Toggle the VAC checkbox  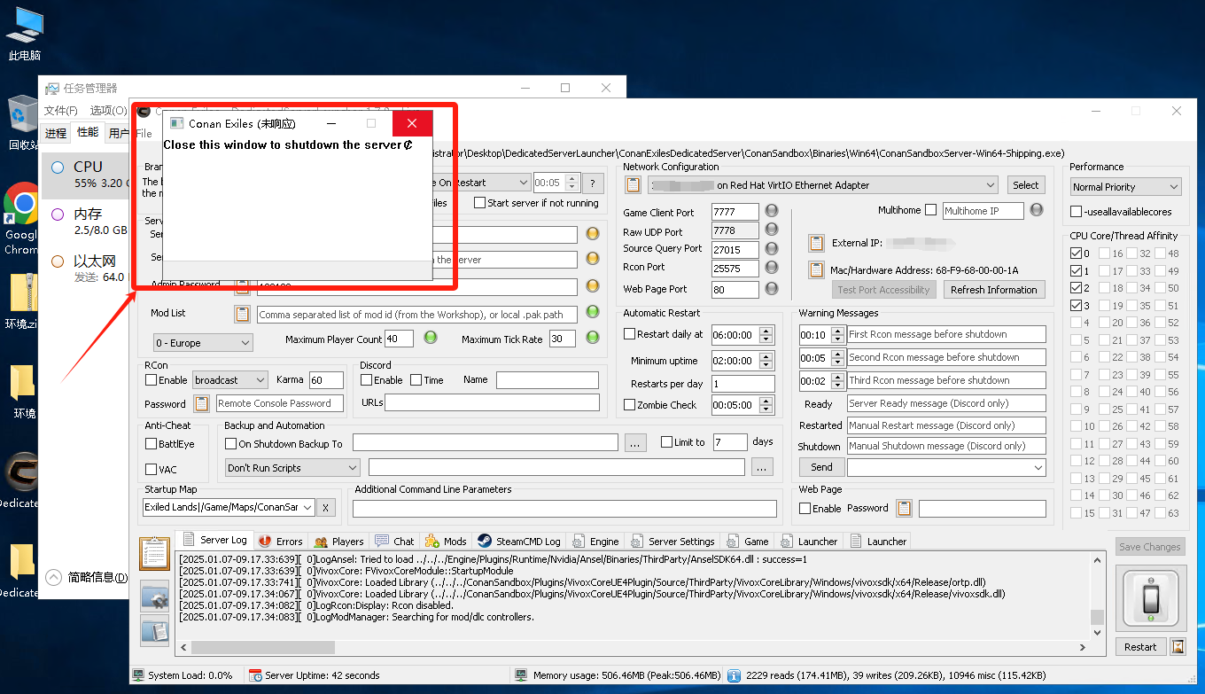(151, 470)
